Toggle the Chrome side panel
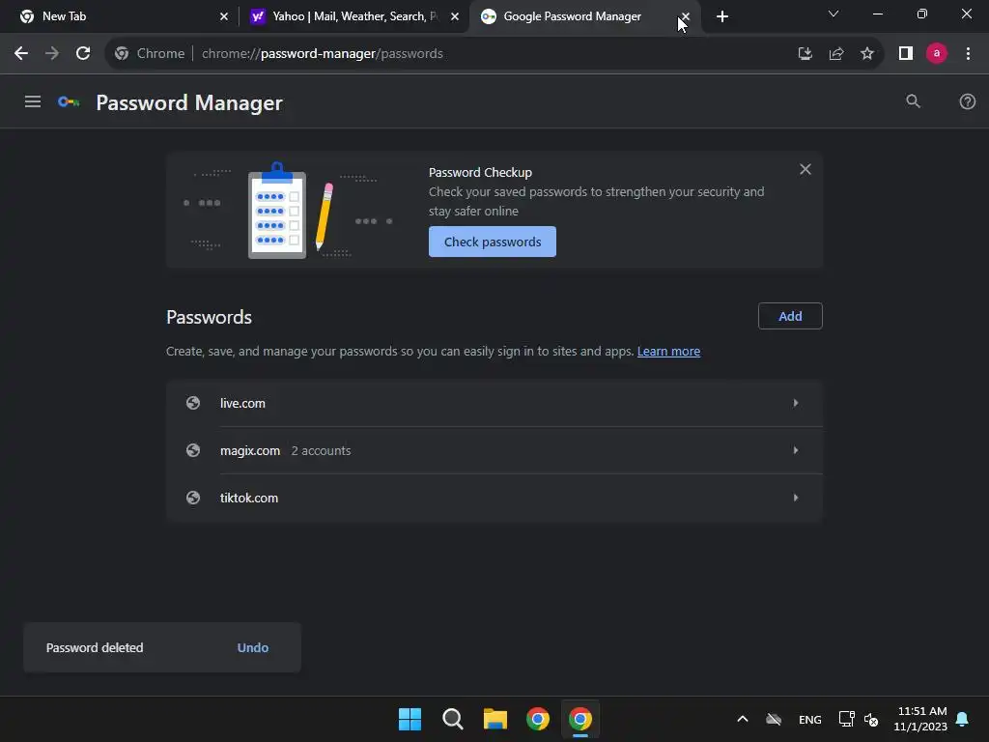This screenshot has width=989, height=742. point(906,54)
